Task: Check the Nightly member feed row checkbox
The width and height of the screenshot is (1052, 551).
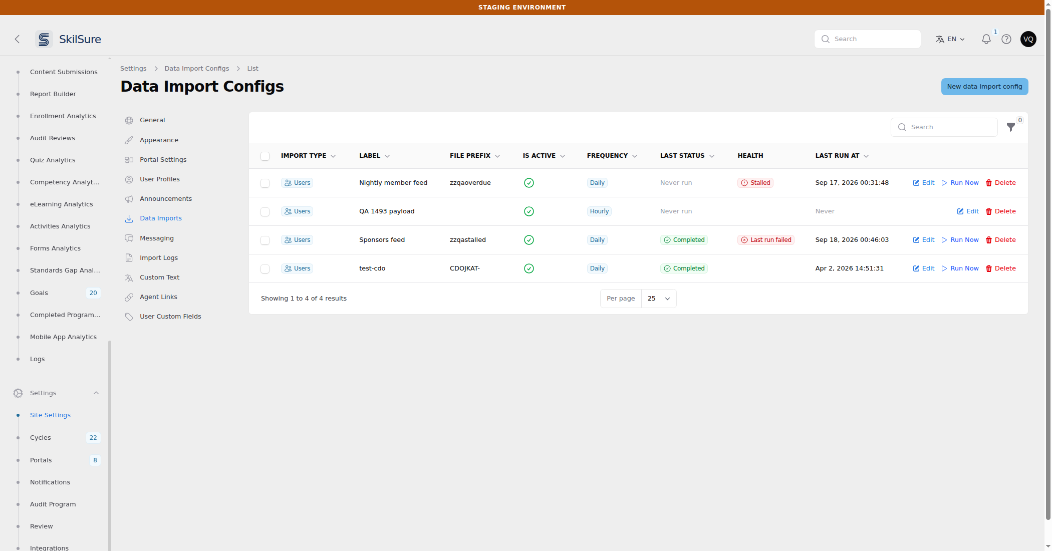Action: tap(265, 183)
